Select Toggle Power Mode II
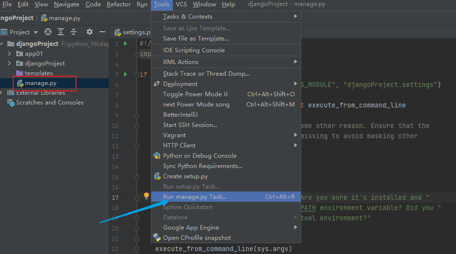Screen dimensions: 456x254 (226, 94)
